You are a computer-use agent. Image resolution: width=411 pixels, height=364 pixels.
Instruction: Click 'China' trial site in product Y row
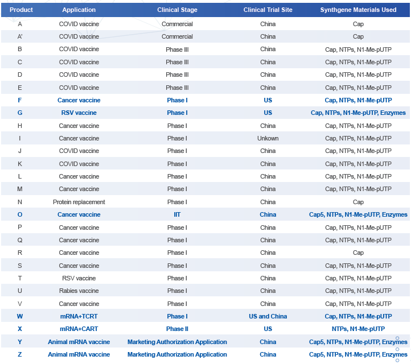coord(268,342)
